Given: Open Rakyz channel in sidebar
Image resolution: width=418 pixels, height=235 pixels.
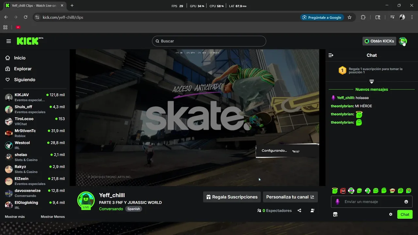Looking at the screenshot, I should pyautogui.click(x=35, y=169).
